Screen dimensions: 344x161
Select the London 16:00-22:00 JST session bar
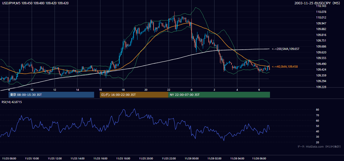(x=134, y=95)
